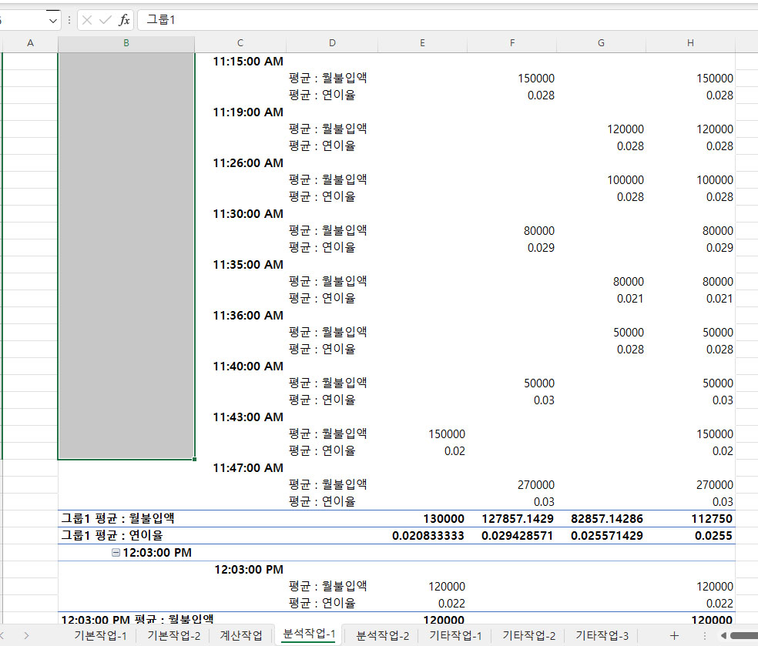Add a new sheet with plus icon

(x=674, y=635)
